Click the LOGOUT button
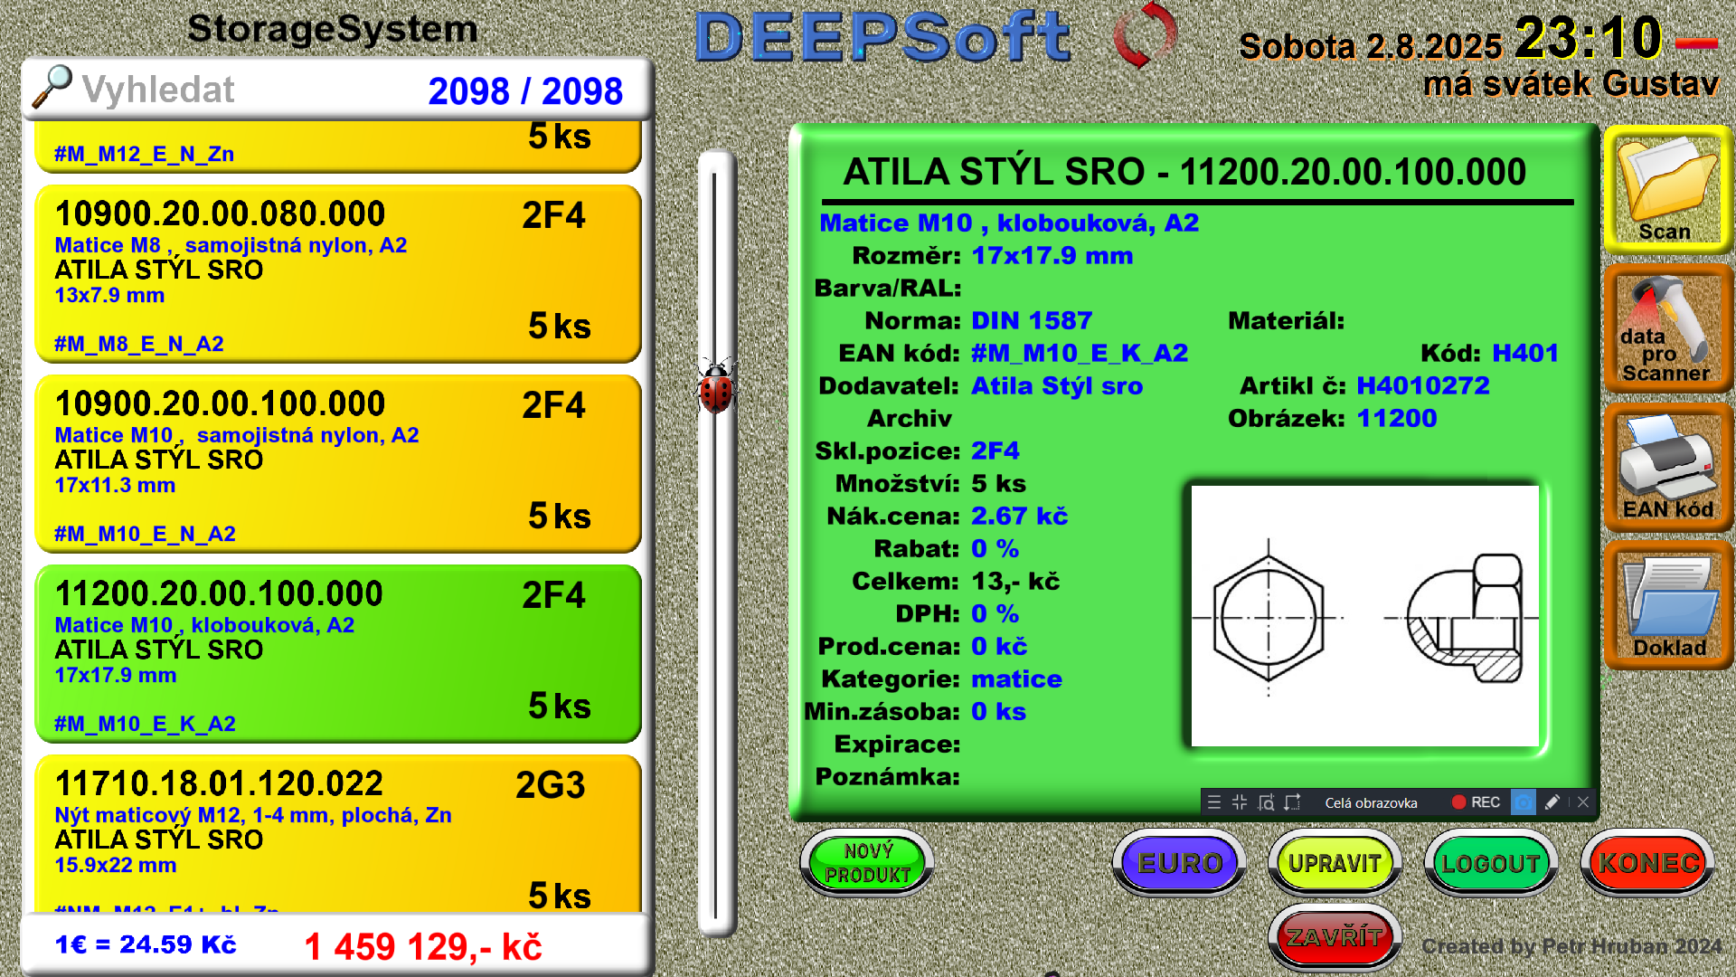 (1491, 863)
